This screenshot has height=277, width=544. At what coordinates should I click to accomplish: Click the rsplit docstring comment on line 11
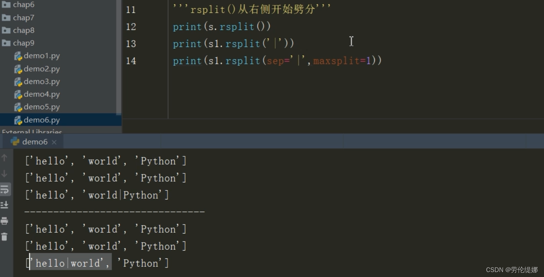[252, 9]
